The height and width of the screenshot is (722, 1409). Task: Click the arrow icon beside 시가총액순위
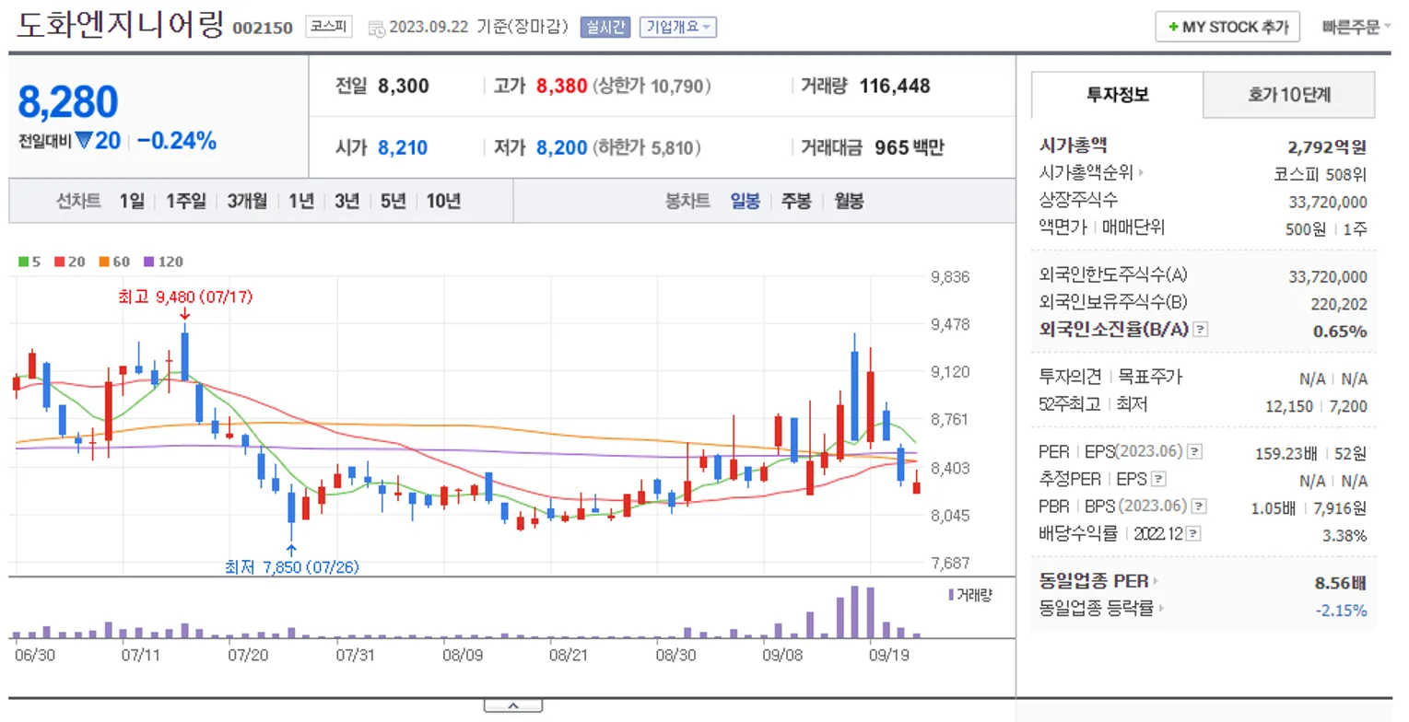point(1142,173)
